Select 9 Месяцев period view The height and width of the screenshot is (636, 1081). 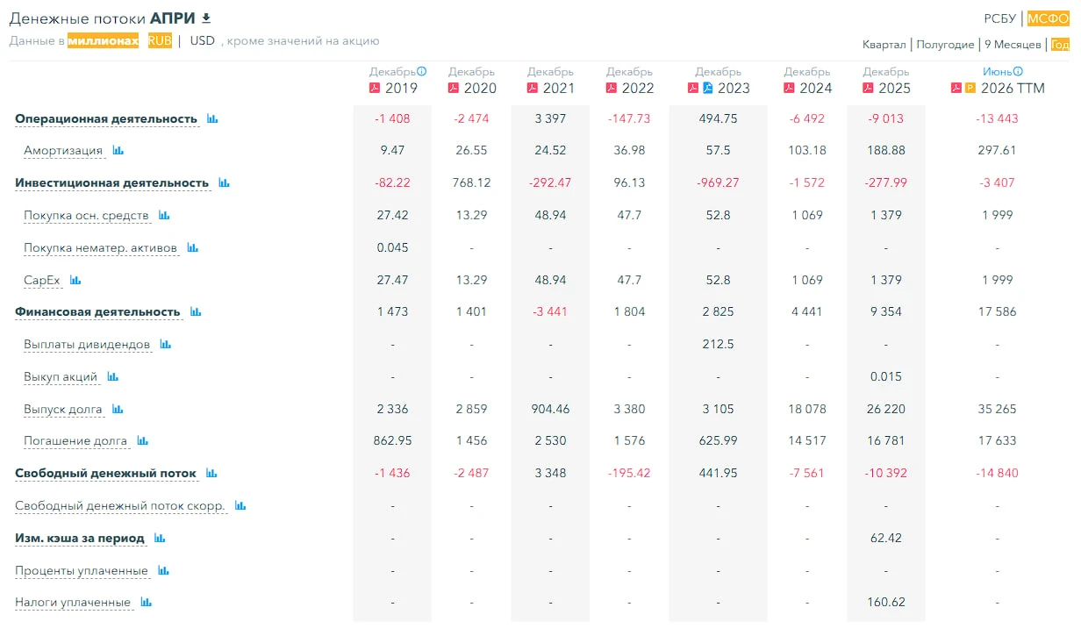[x=1013, y=45]
